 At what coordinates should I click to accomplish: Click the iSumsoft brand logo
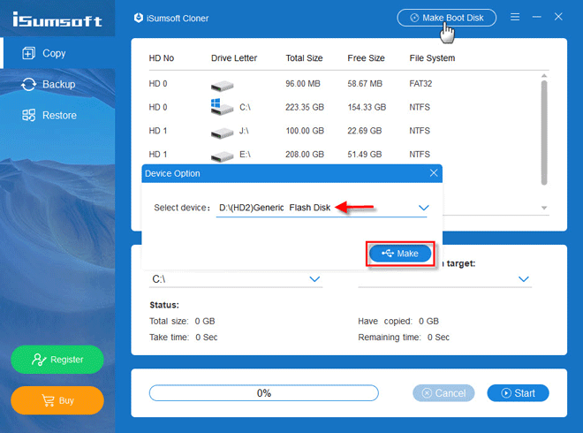(57, 19)
